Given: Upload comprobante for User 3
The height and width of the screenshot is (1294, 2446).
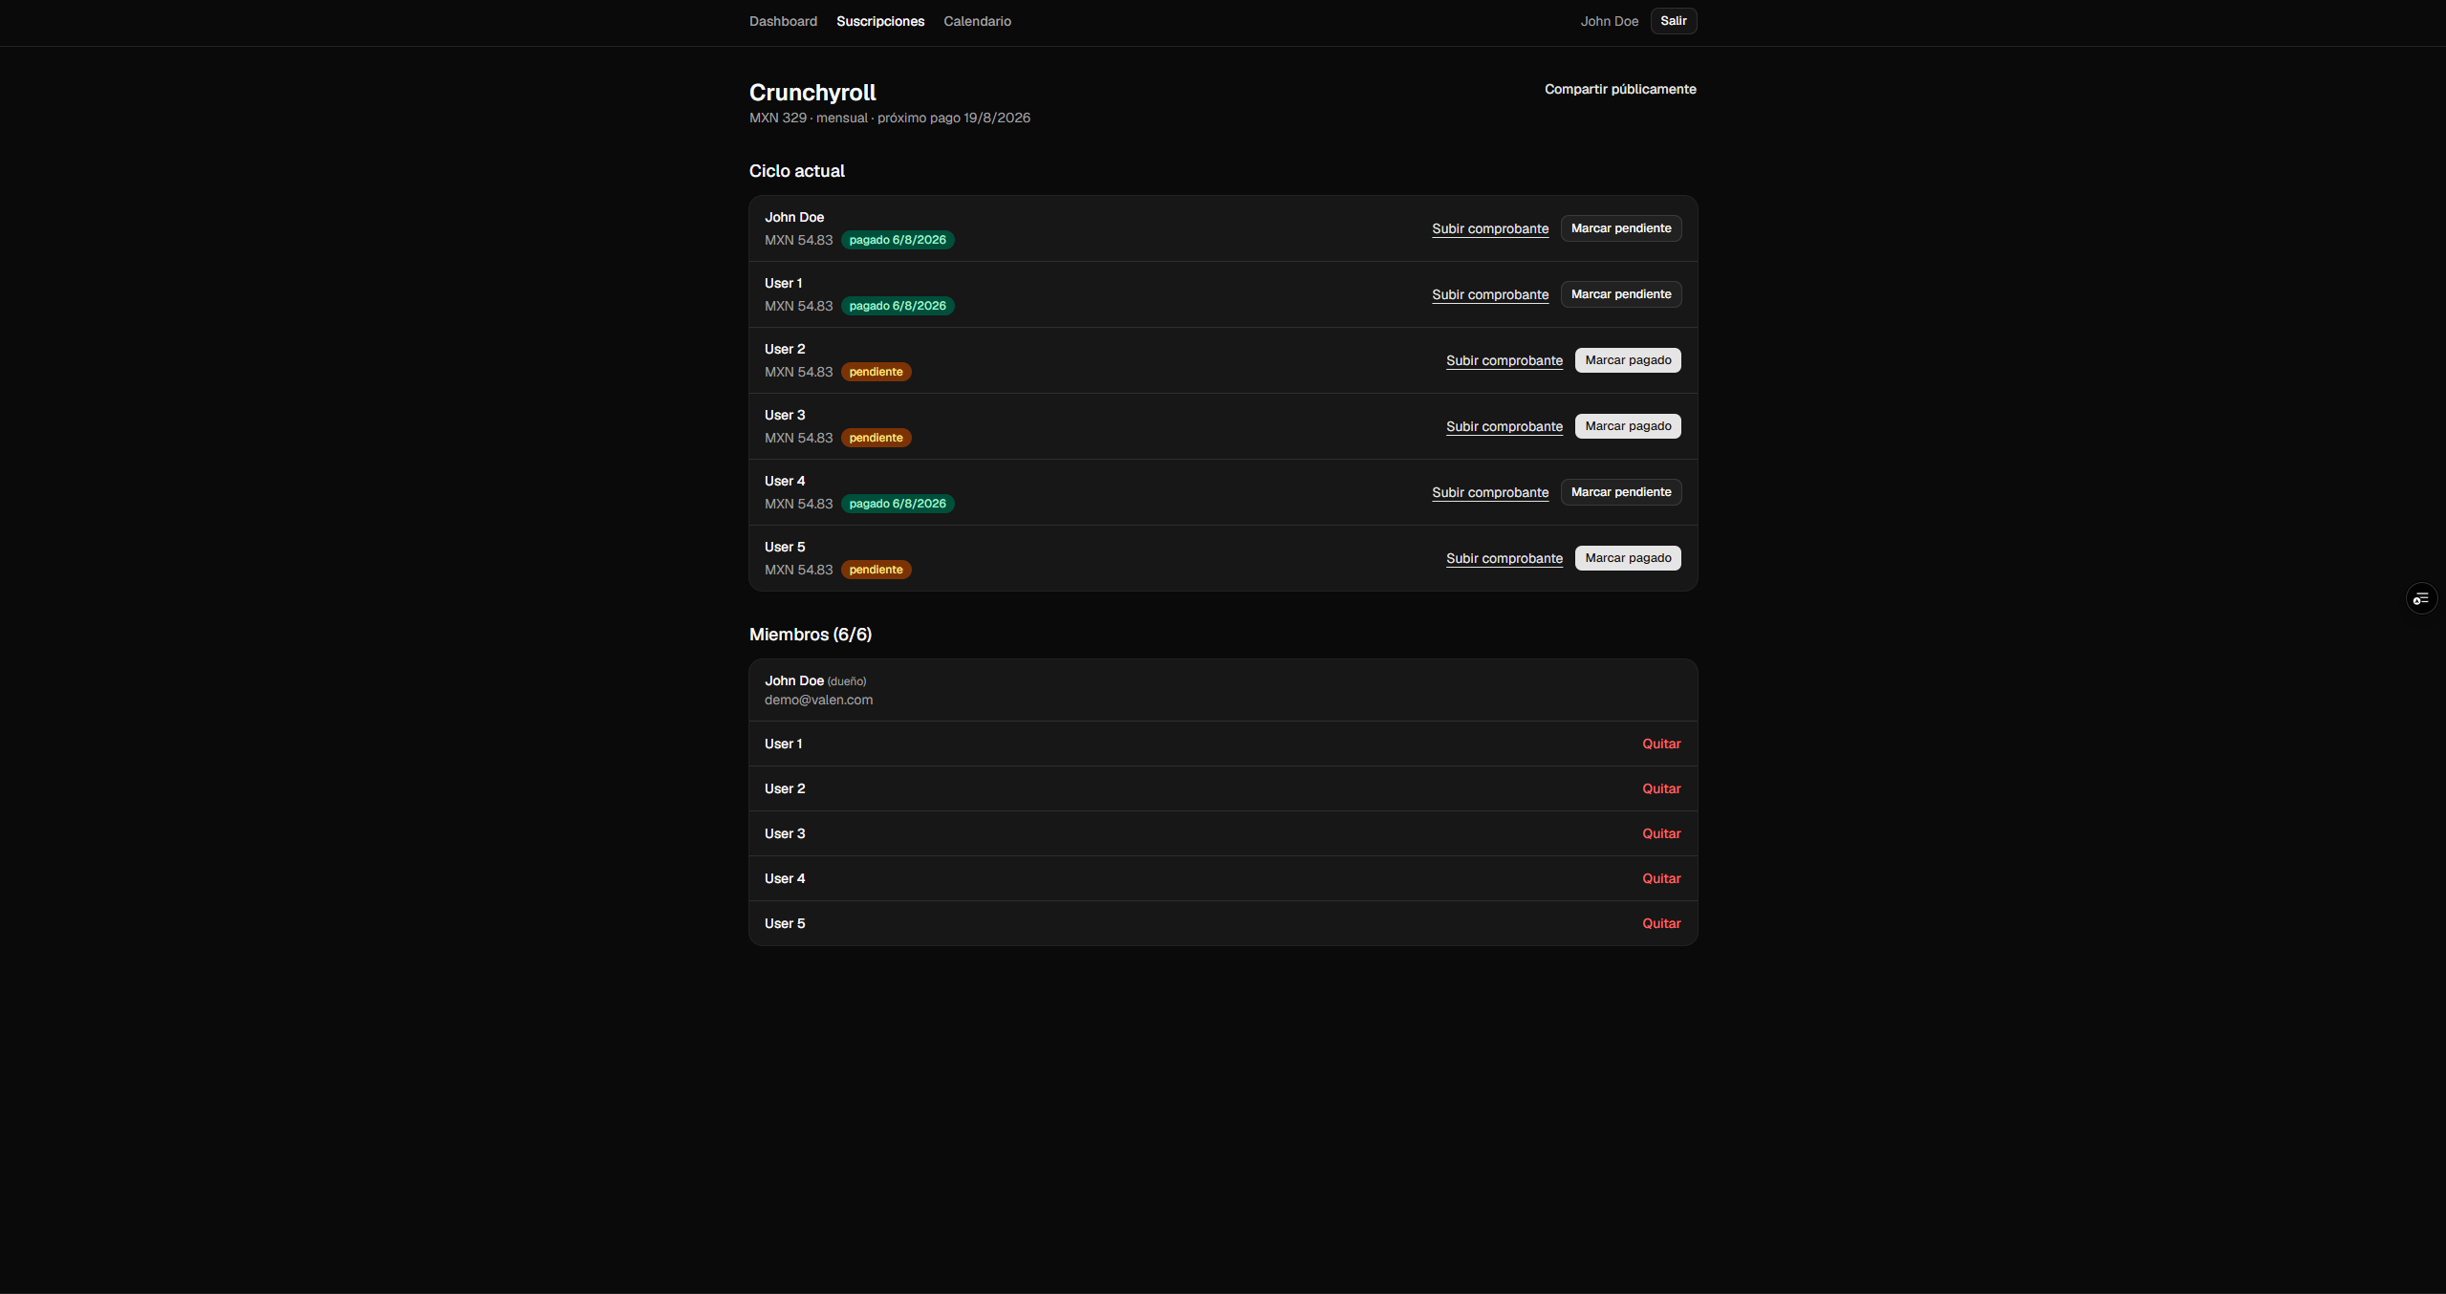Looking at the screenshot, I should tap(1504, 426).
